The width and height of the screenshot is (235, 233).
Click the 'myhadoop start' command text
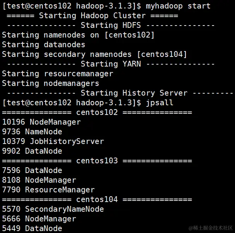click(178, 6)
